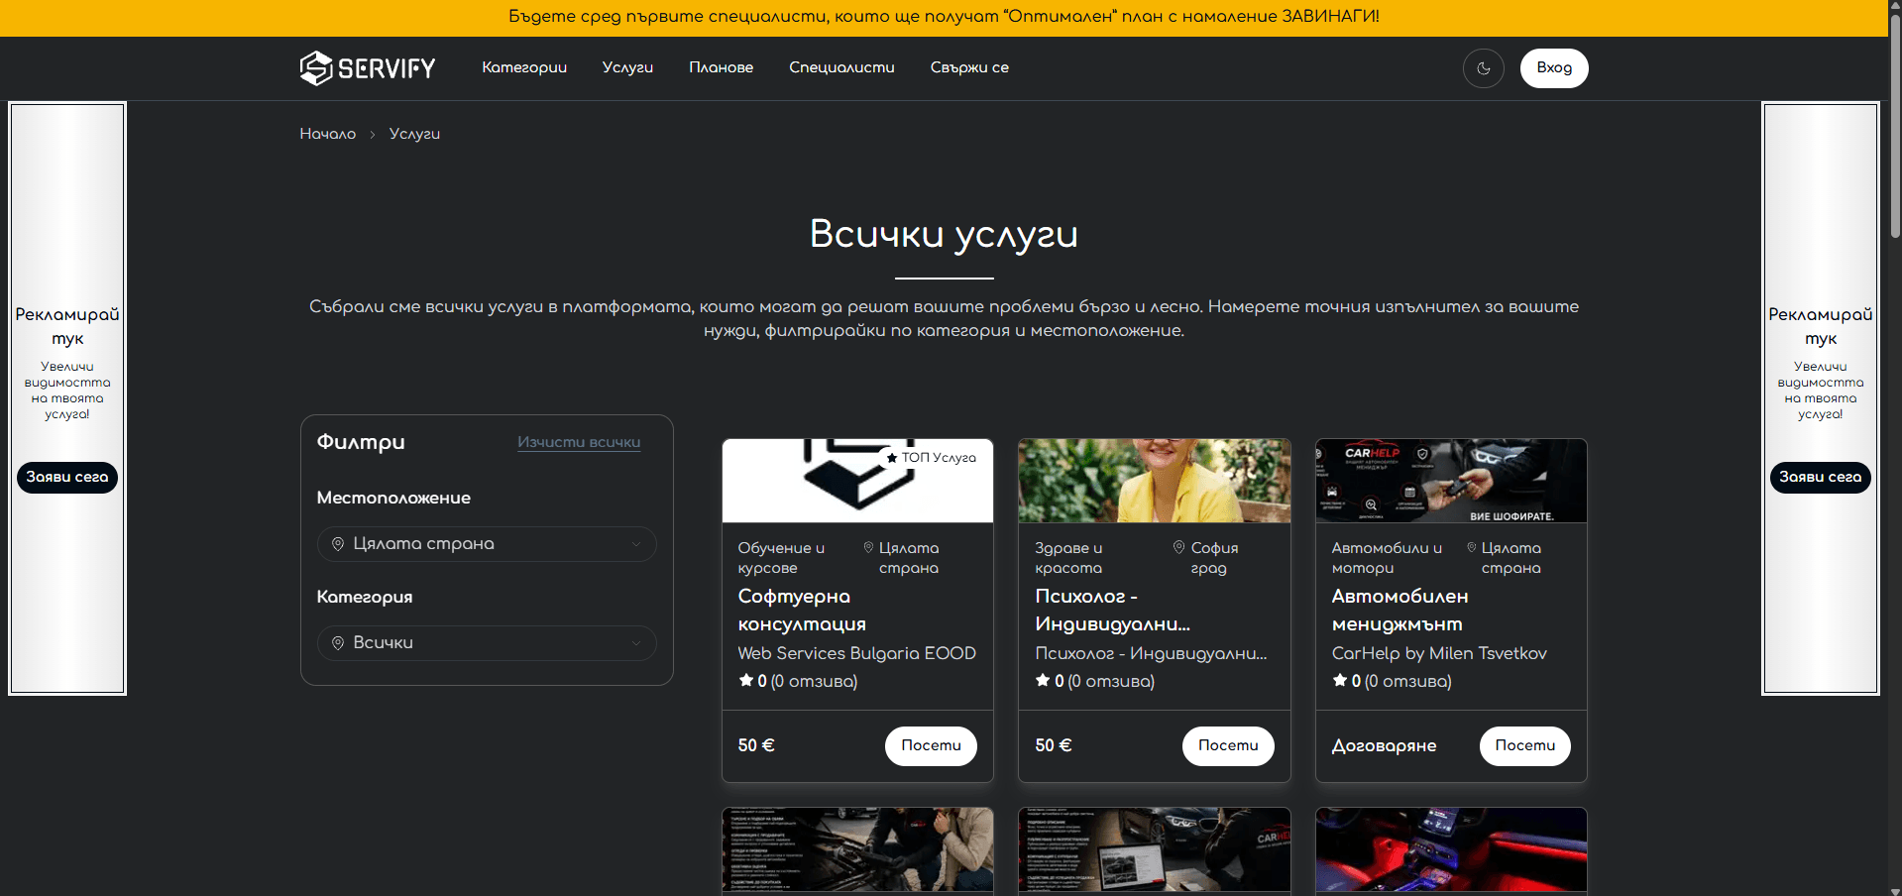The image size is (1902, 896).
Task: Click rating star on Психолог card
Action: pyautogui.click(x=1043, y=681)
